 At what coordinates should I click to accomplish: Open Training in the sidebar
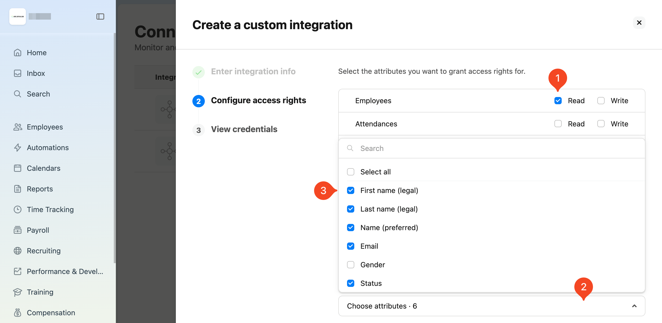coord(40,292)
